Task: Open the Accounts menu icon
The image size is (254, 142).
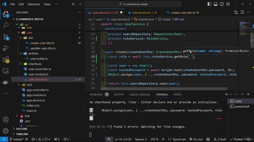Action: 6,120
